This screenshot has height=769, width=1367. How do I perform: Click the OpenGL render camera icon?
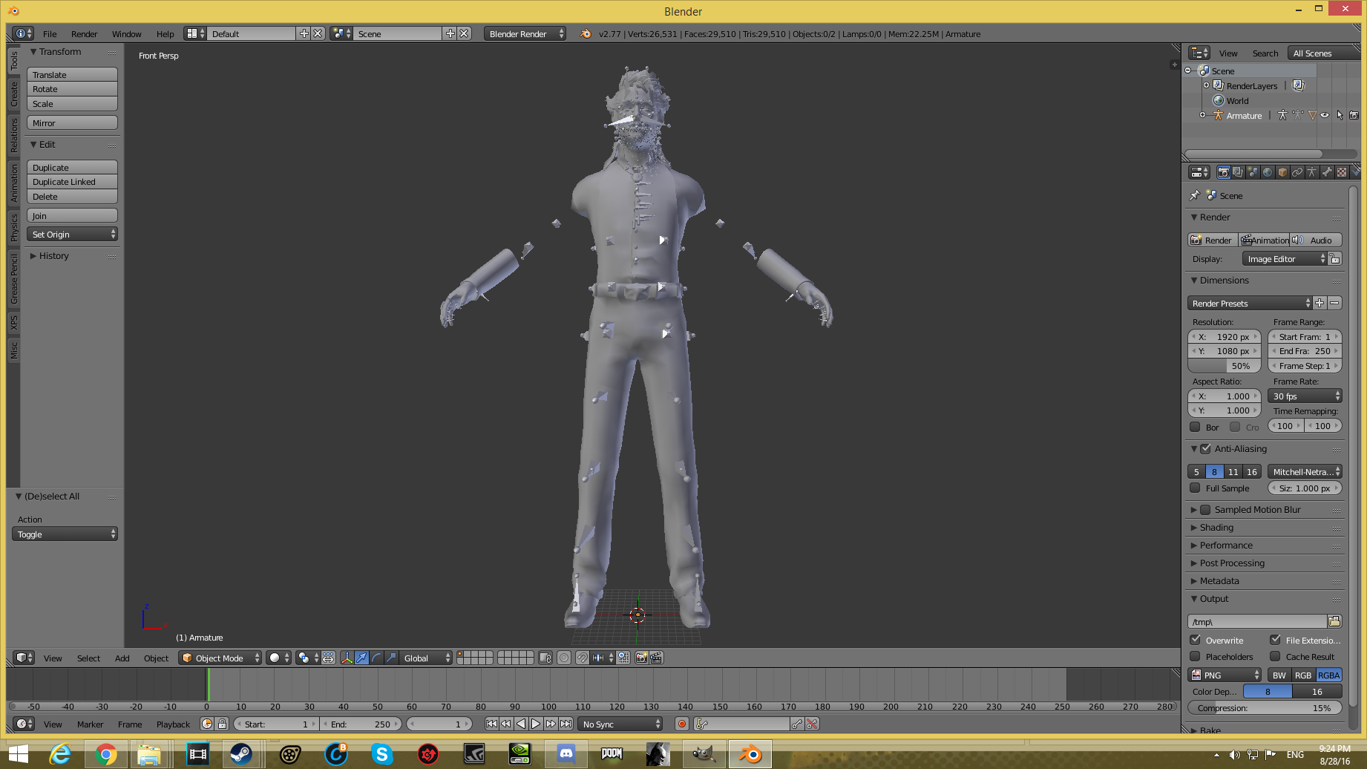(641, 658)
